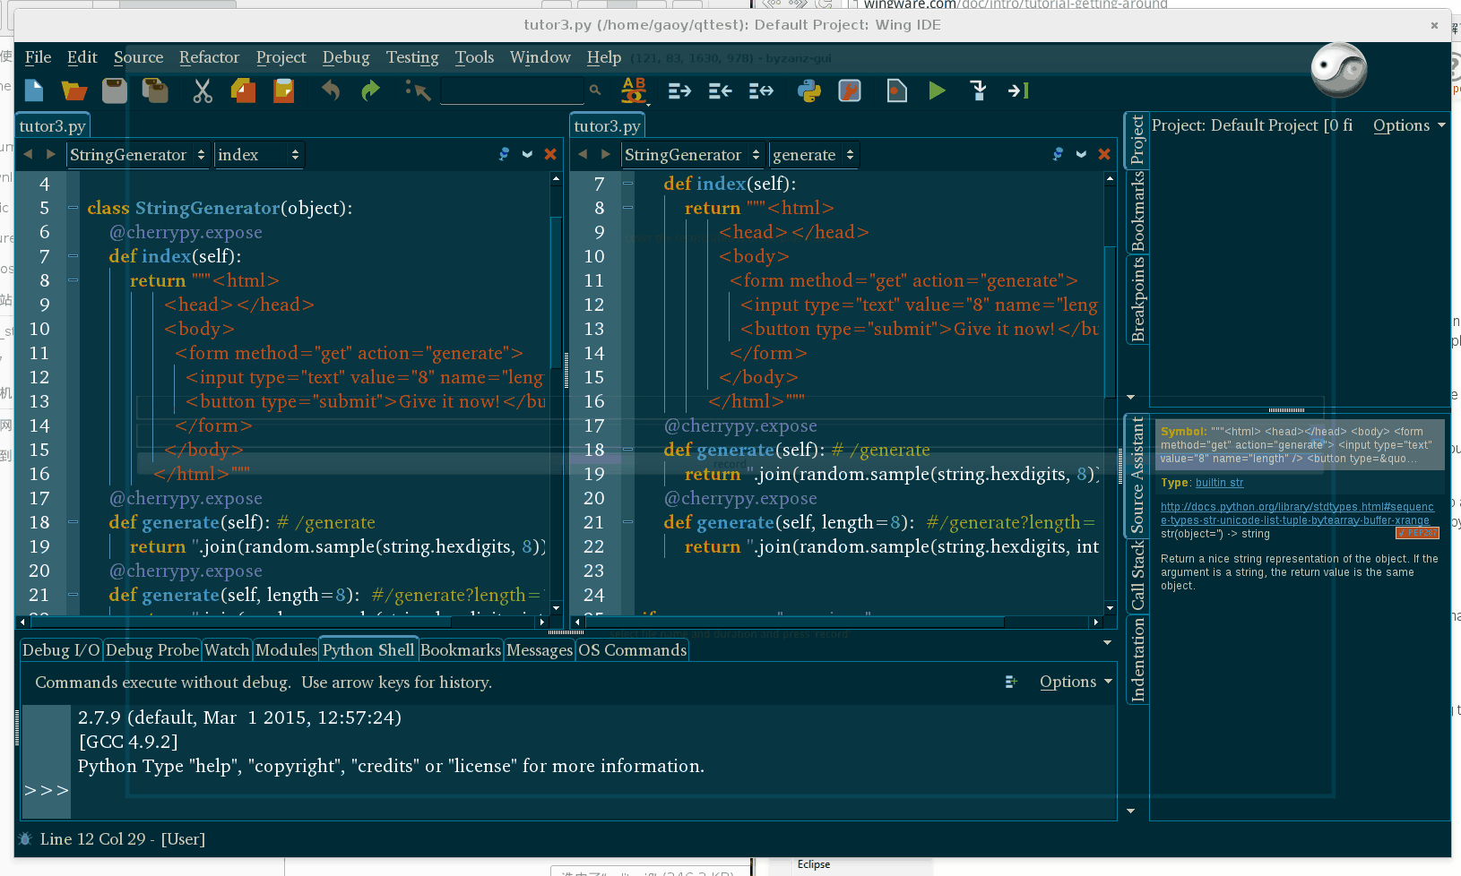Viewport: 1461px width, 876px height.
Task: Collapse the StringGenerator class fold marker
Action: pos(73,208)
